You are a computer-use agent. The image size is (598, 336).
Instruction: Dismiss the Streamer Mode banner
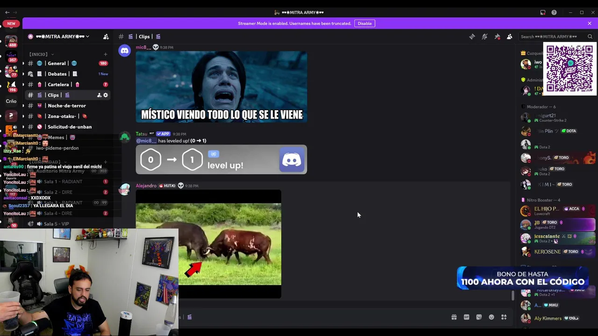(x=590, y=23)
